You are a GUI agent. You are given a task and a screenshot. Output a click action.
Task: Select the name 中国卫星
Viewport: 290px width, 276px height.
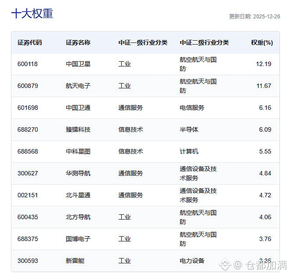click(78, 64)
